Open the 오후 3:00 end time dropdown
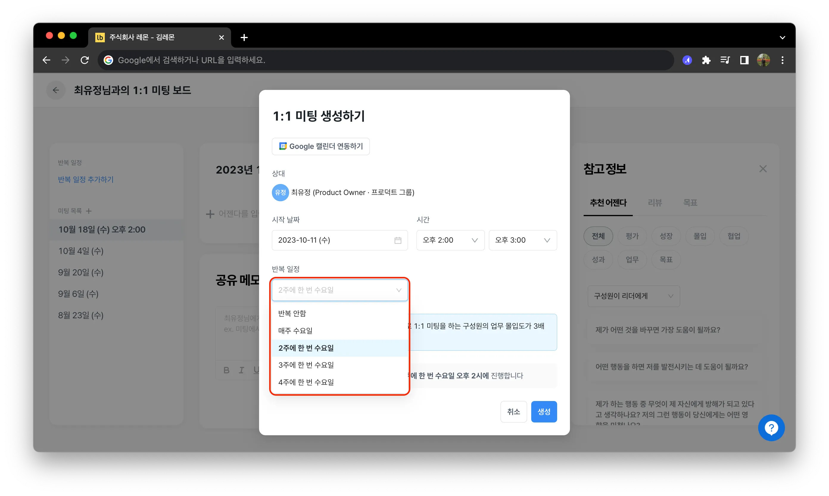Screen dimensions: 829x496 point(523,240)
